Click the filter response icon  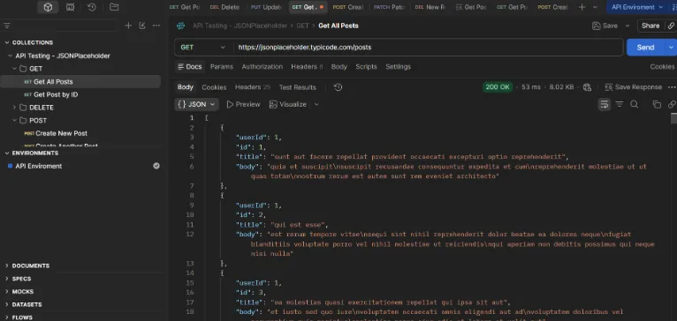pyautogui.click(x=620, y=104)
